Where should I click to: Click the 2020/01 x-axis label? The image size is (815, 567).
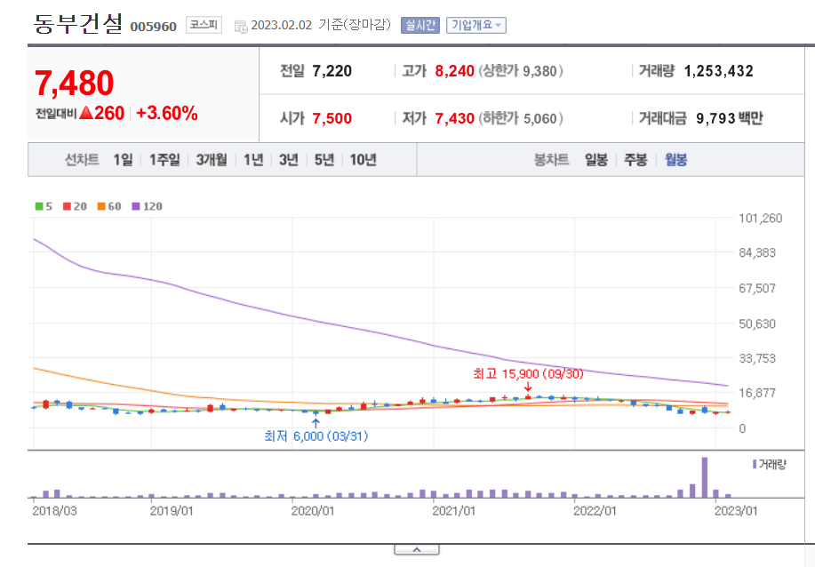coord(312,511)
